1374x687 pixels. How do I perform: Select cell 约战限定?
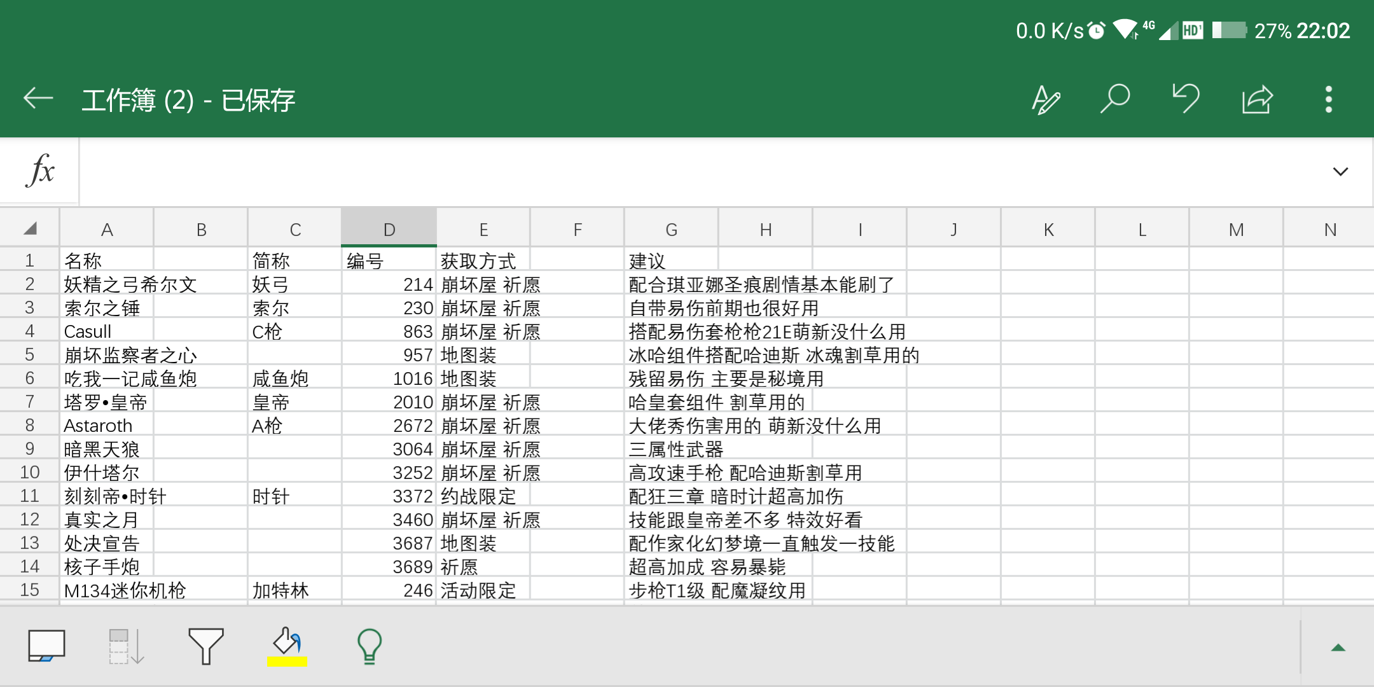(483, 496)
